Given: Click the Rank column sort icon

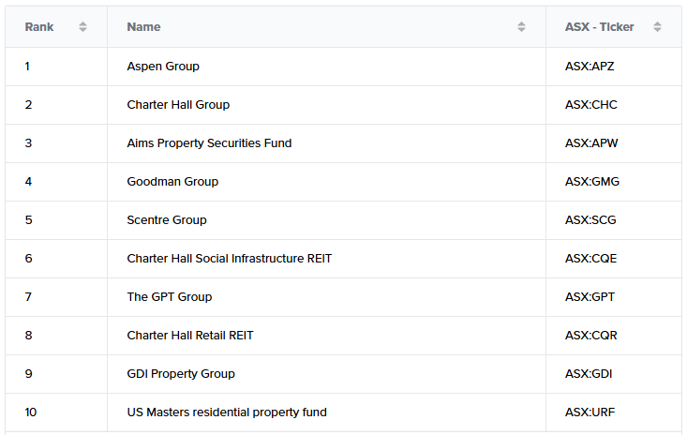Looking at the screenshot, I should point(82,27).
